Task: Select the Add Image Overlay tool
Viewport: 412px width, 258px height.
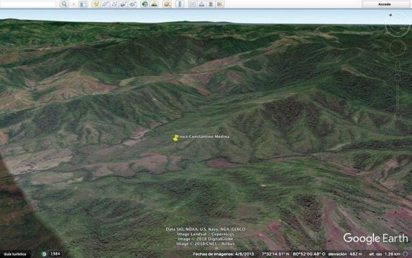Action: [123, 4]
